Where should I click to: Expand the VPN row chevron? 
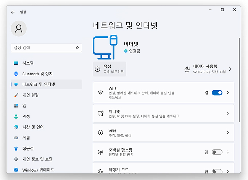(228, 133)
